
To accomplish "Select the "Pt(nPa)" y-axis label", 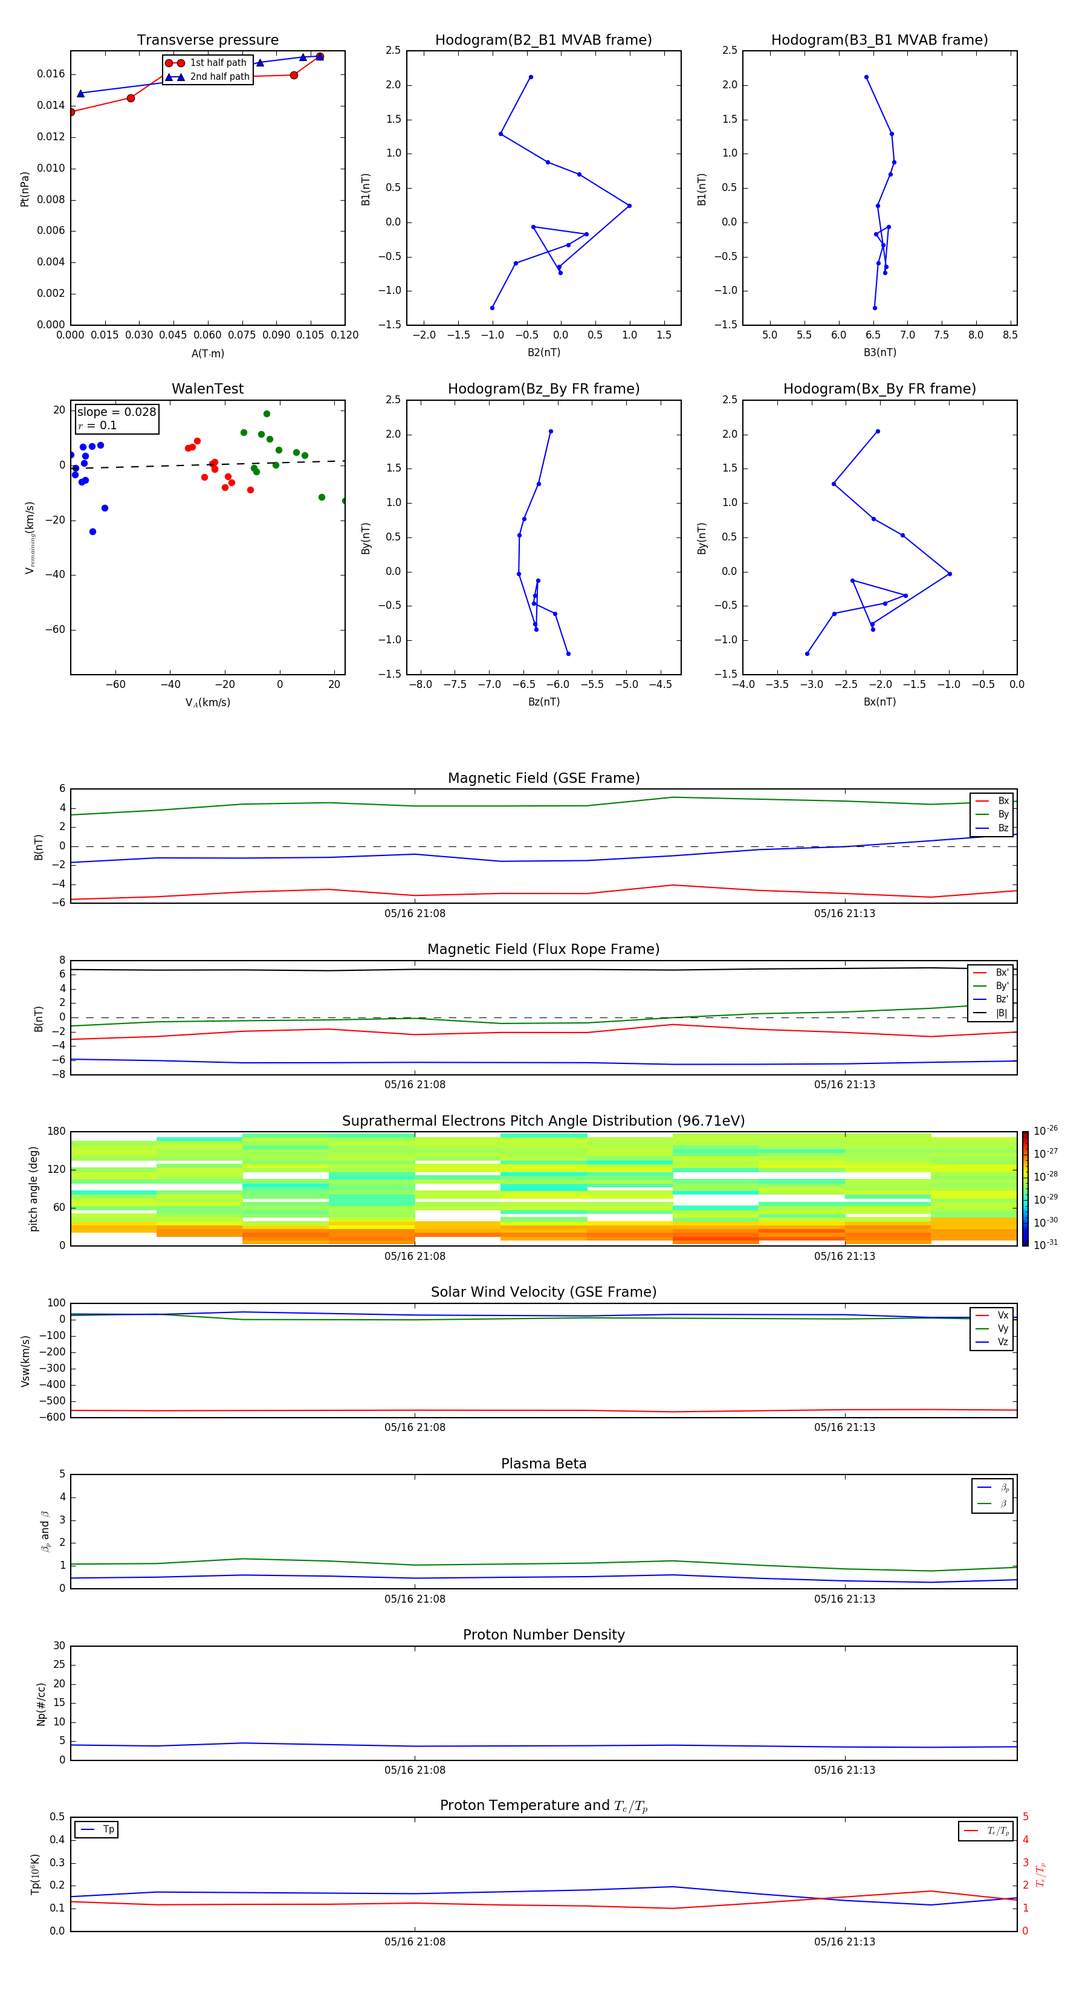I will point(25,188).
